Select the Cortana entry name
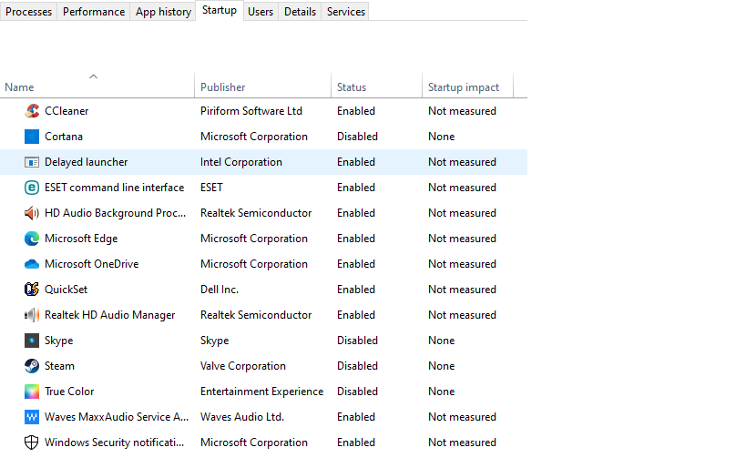Screen dimensions: 746x468 coord(64,137)
